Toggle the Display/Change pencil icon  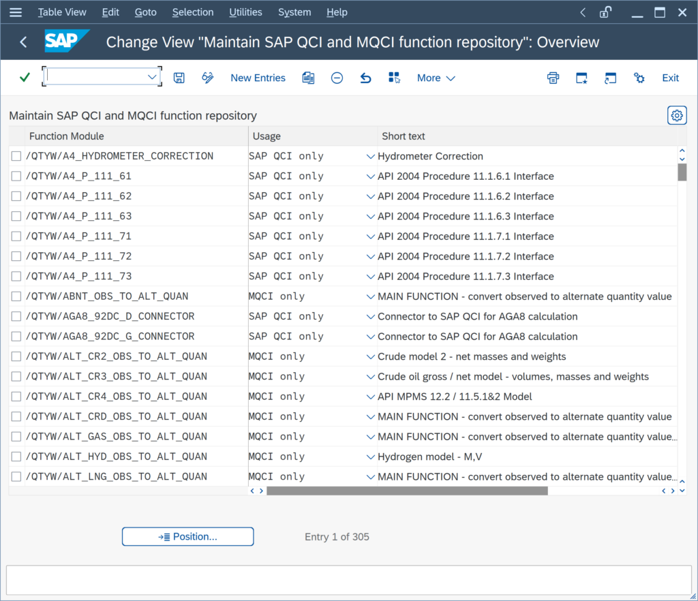tap(207, 78)
